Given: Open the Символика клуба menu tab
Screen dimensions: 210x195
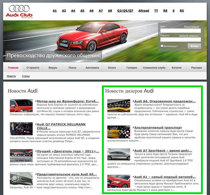Looking at the screenshot, I should [x=154, y=68].
